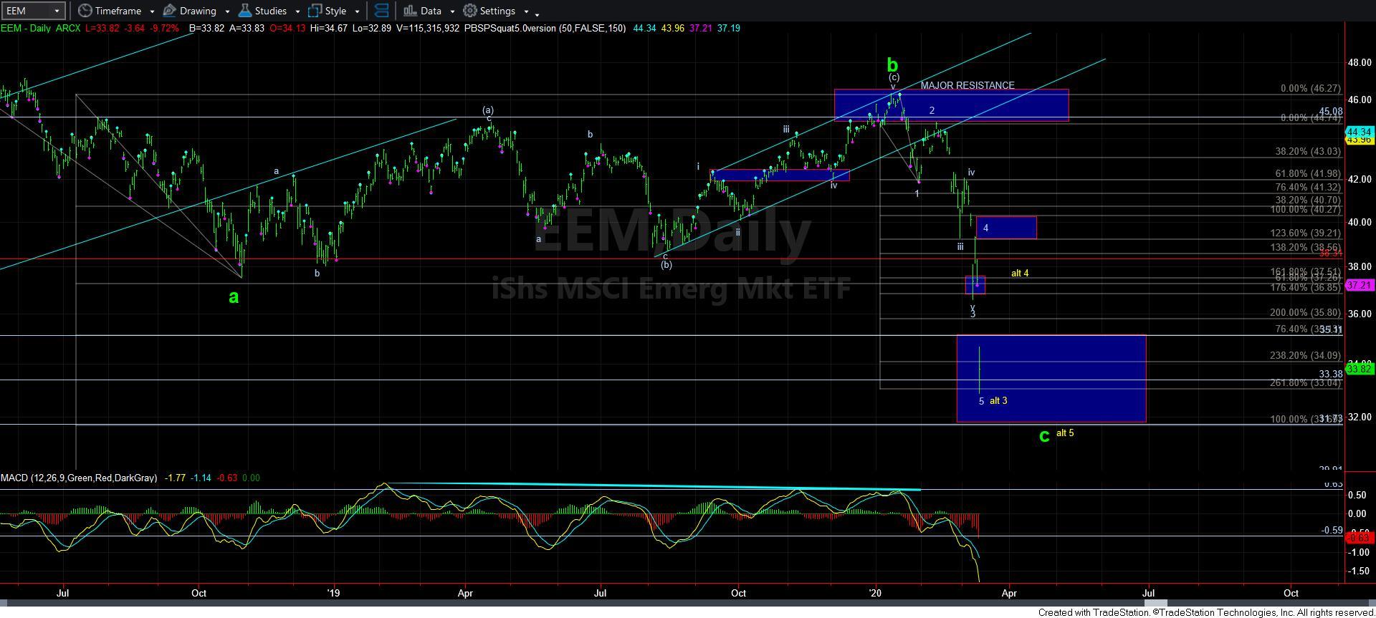The image size is (1376, 618).
Task: Click the Timeframe clock icon
Action: [85, 11]
